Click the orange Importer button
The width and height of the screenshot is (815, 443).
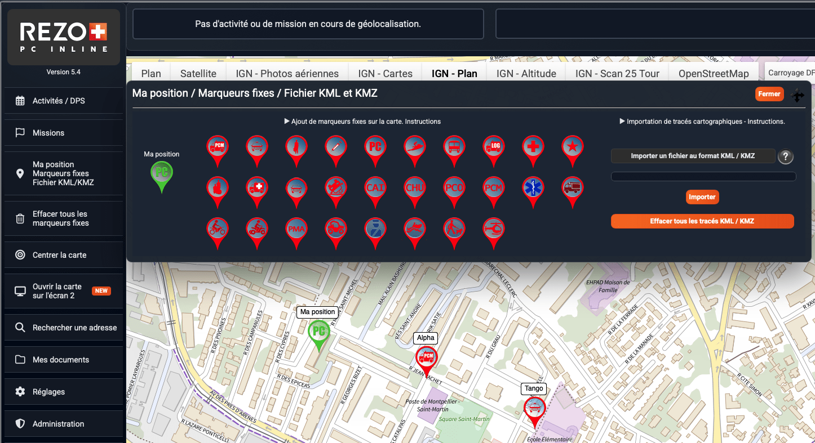pyautogui.click(x=702, y=197)
